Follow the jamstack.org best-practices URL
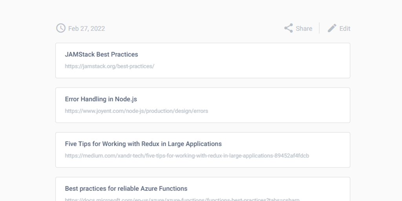 point(110,66)
